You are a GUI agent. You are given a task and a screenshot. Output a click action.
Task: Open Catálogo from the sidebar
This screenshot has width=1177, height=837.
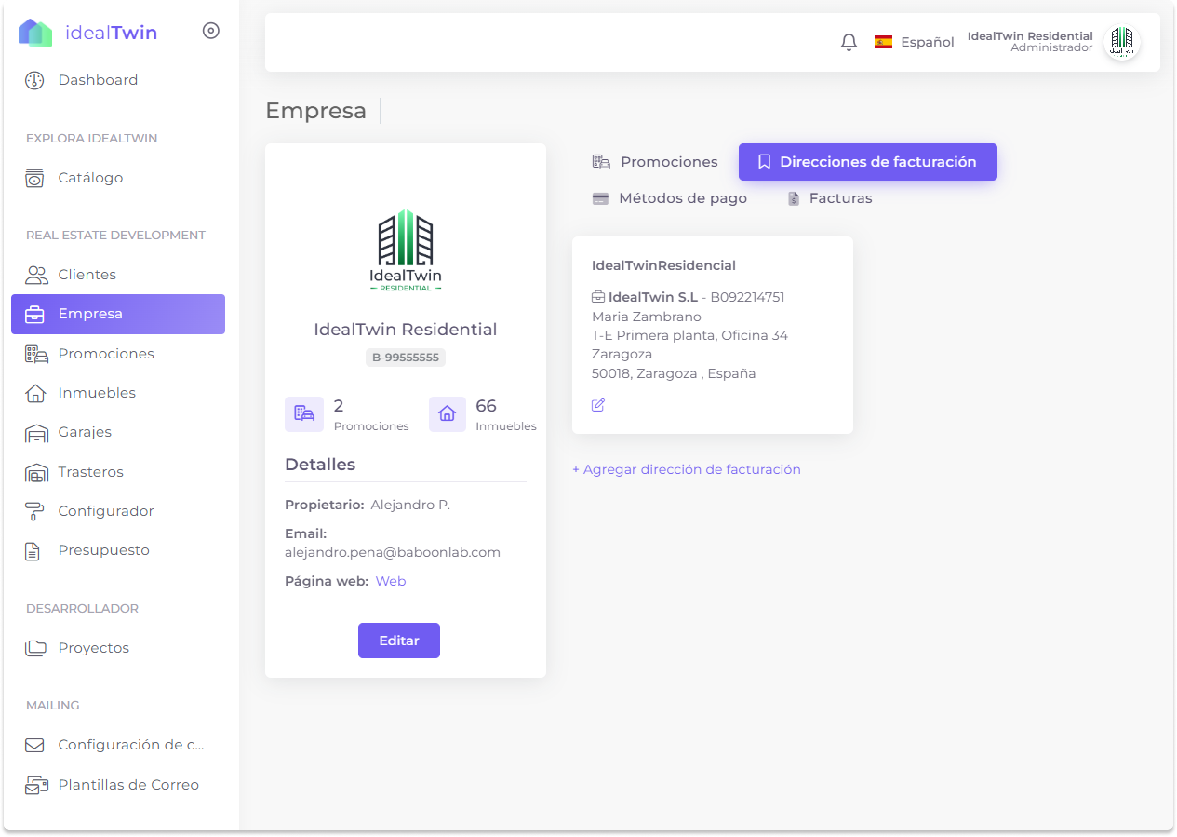tap(90, 178)
